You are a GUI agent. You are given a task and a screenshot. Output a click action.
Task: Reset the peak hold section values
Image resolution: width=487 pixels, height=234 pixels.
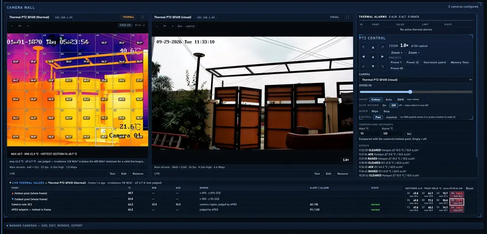coord(469,189)
